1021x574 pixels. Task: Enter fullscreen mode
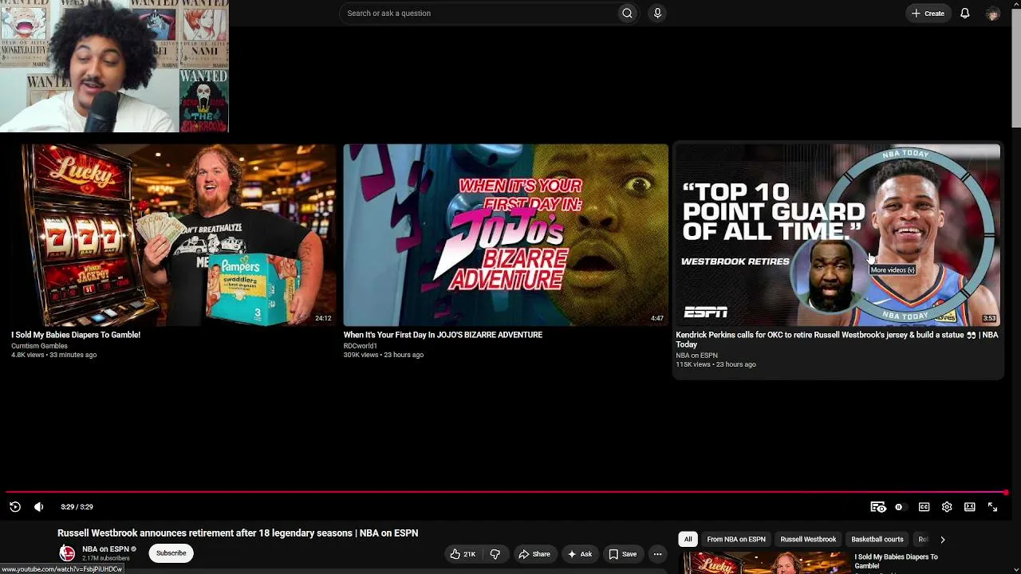tap(993, 507)
